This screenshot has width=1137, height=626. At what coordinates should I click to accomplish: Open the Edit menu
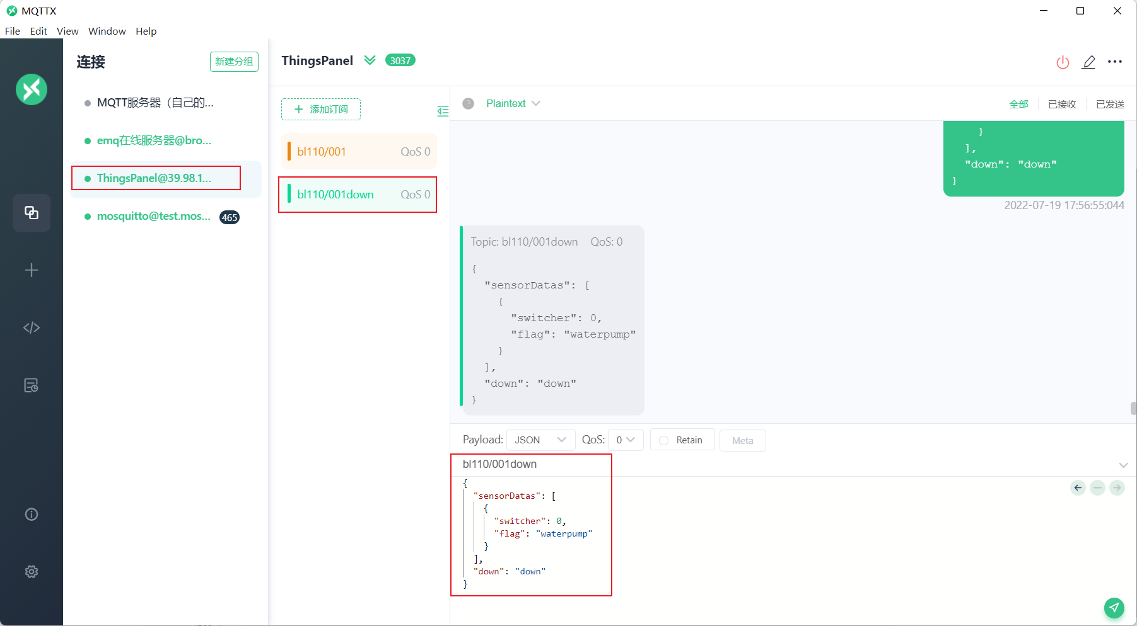[x=38, y=31]
